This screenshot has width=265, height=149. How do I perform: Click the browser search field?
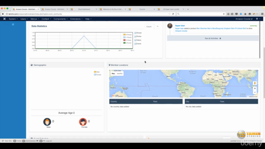tap(201, 14)
